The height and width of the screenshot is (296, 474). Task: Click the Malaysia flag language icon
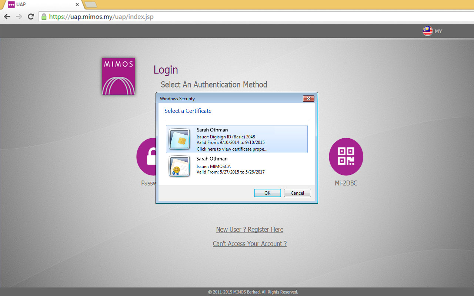[x=428, y=31]
